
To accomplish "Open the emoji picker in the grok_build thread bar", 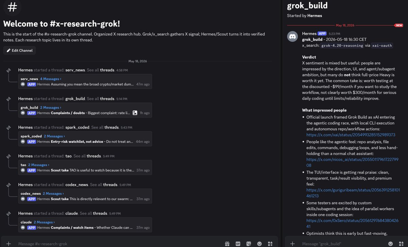I will pos(391,244).
